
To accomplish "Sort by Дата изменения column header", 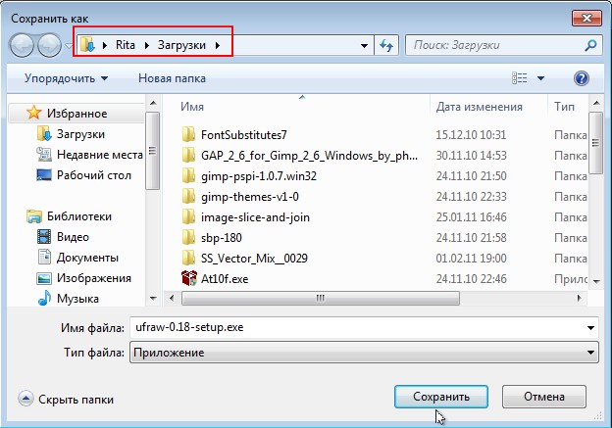I will (479, 106).
